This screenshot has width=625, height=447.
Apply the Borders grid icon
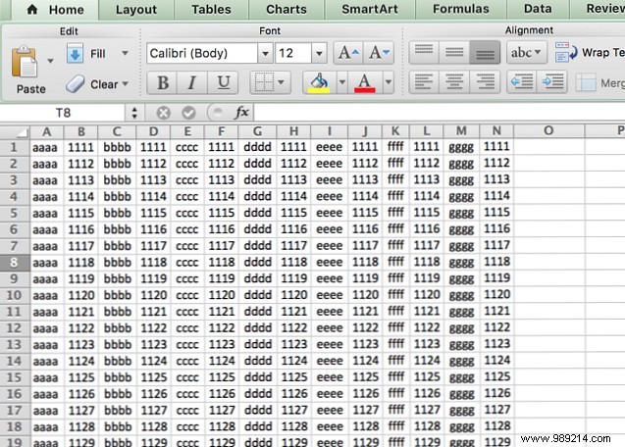pyautogui.click(x=264, y=82)
